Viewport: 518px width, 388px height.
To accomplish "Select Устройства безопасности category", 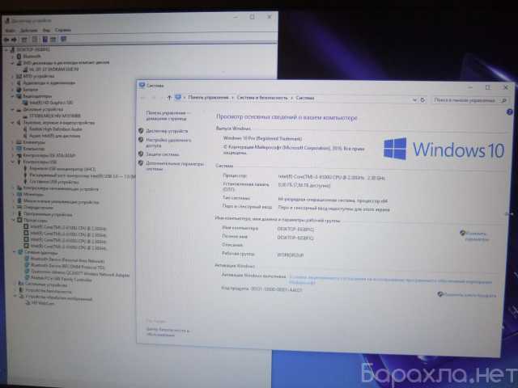I will coord(49,291).
